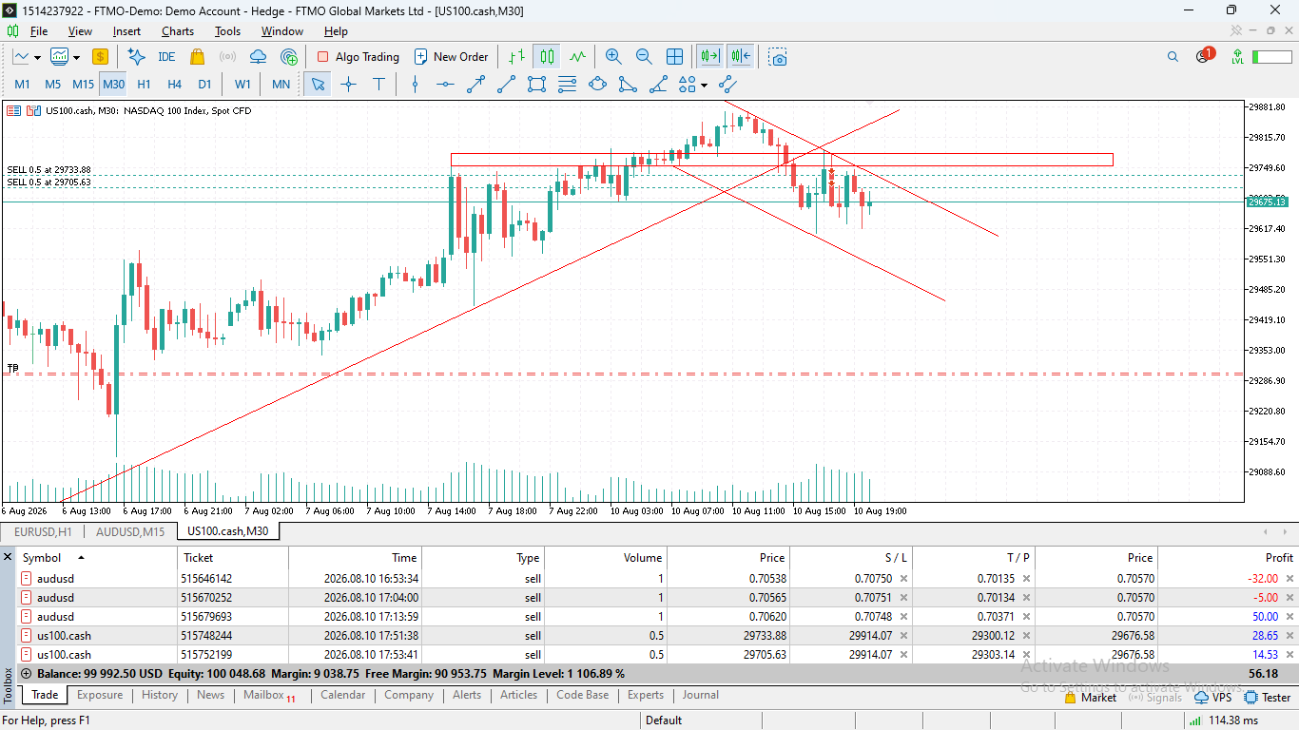Screen dimensions: 1299x730
Task: Open the search magnifier in toolbar
Action: tap(1173, 57)
